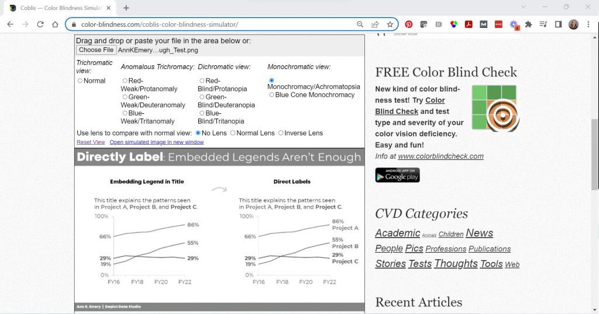Open the Web category
Viewport: 599px width, 314px height.
[x=512, y=264]
